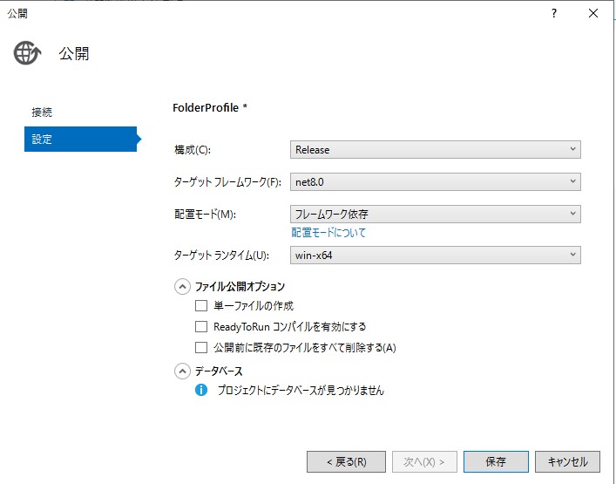Open the 配置モード フレームワーク依存 dropdown
The width and height of the screenshot is (616, 484).
(x=436, y=215)
